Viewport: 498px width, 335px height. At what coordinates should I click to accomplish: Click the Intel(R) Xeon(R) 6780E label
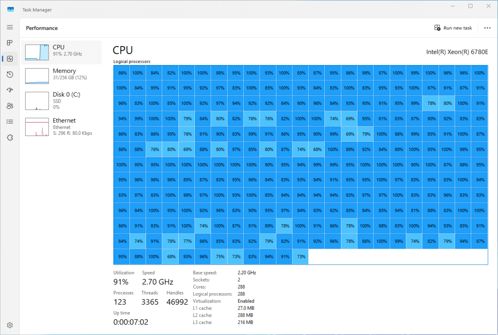click(x=457, y=52)
